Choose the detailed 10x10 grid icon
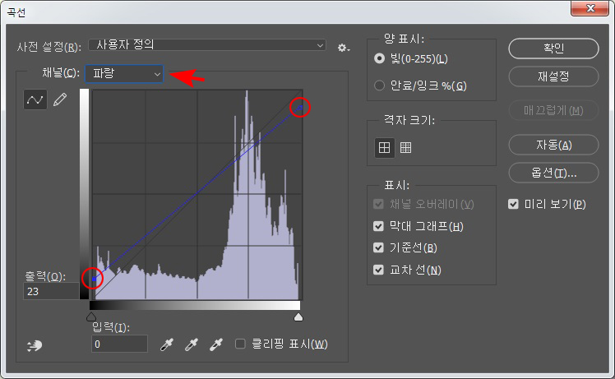This screenshot has height=379, width=615. pos(405,148)
